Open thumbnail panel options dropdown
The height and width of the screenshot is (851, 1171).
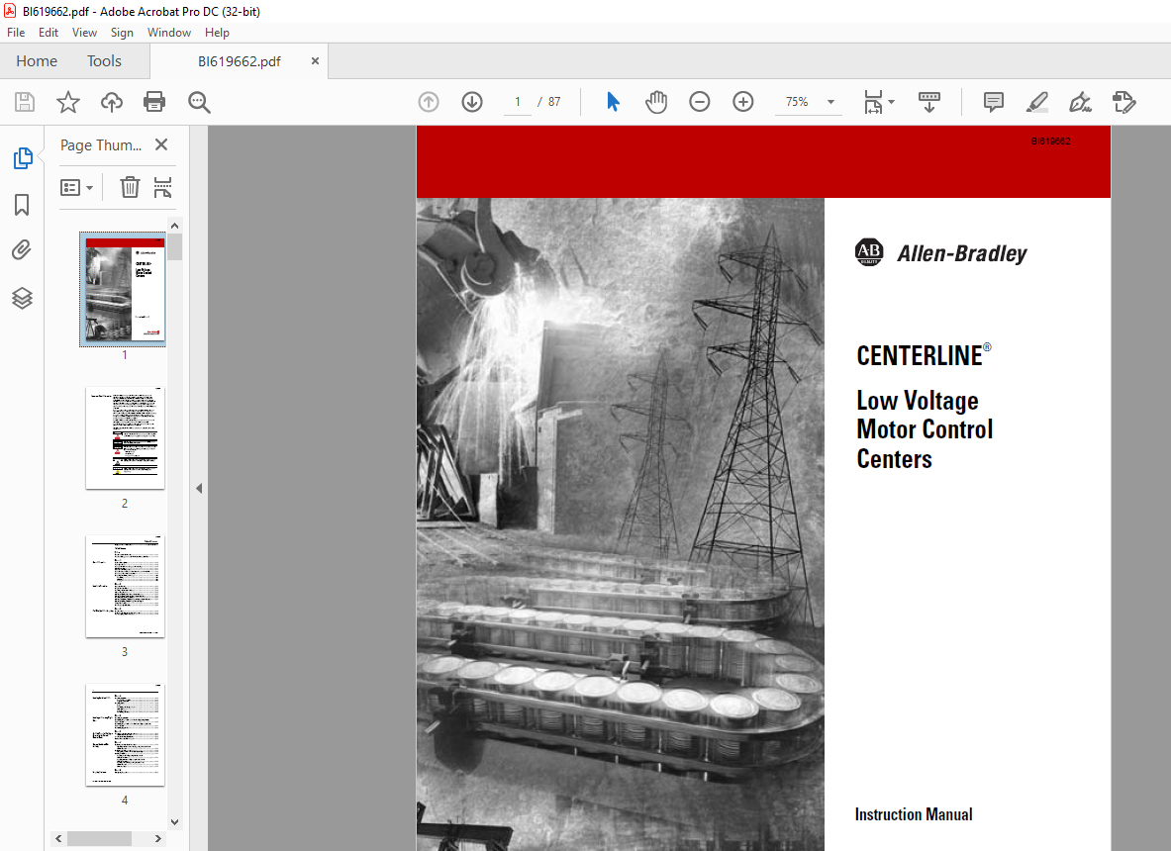(x=76, y=187)
